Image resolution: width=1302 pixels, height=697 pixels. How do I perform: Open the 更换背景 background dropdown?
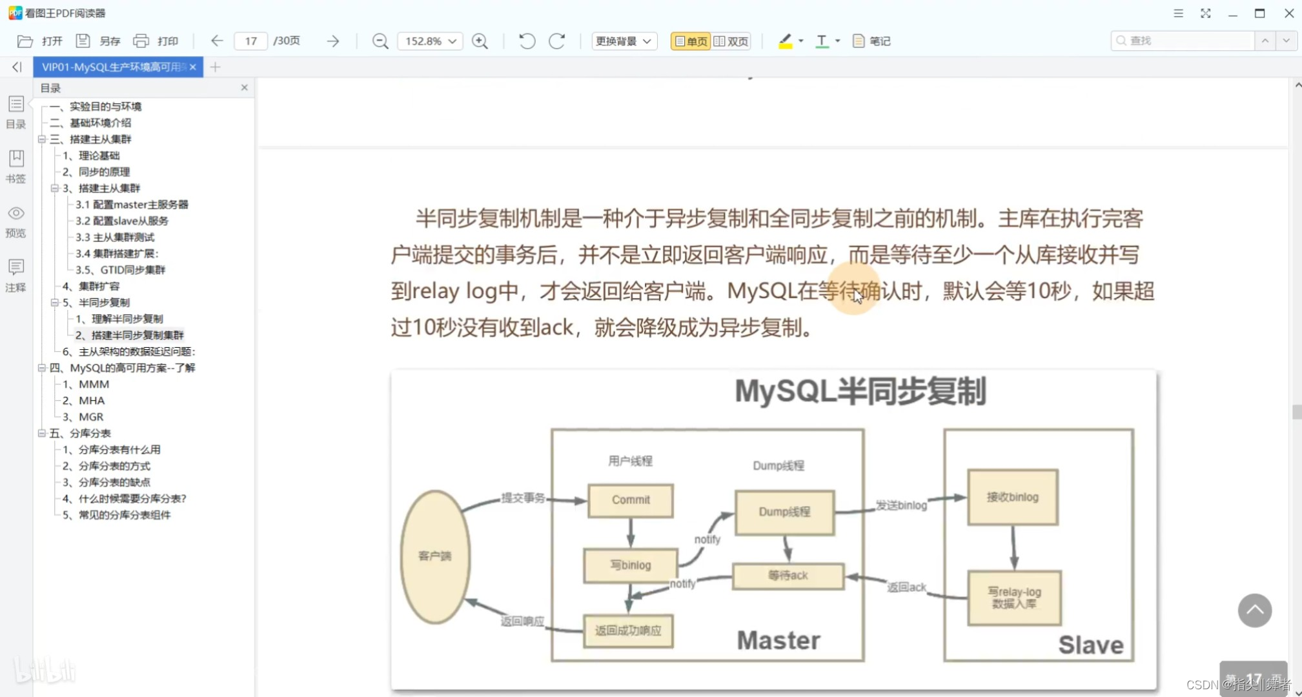coord(624,41)
